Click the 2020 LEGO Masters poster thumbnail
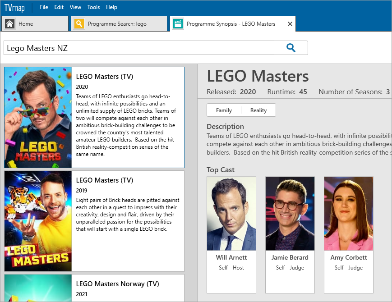This screenshot has width=392, height=302. pos(38,117)
